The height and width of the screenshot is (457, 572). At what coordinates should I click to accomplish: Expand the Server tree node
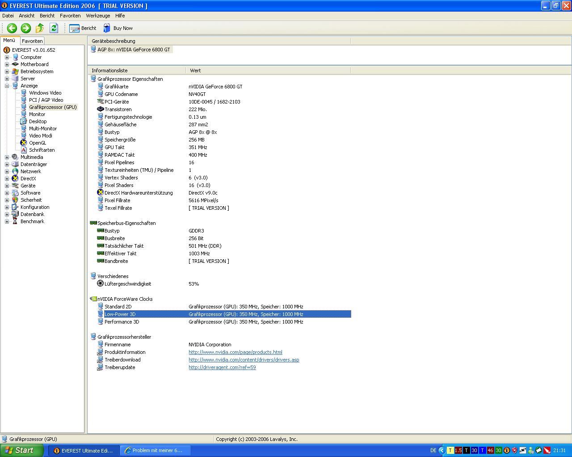tap(7, 79)
